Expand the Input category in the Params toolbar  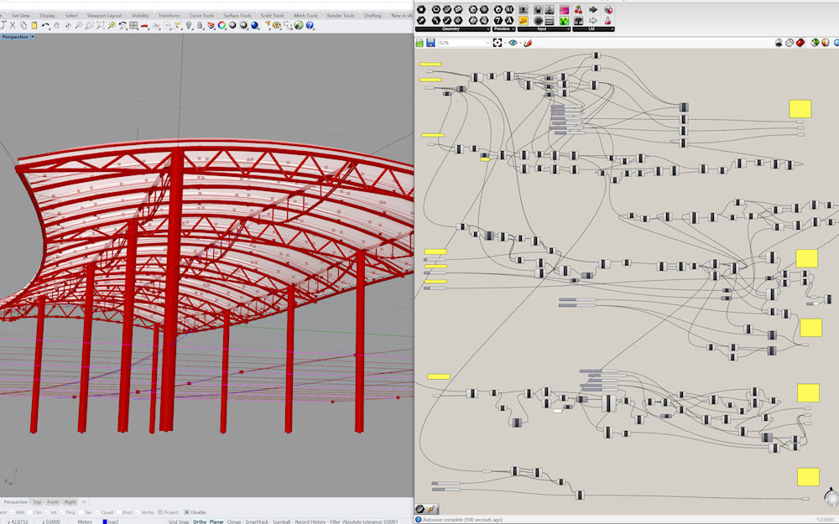[x=541, y=28]
